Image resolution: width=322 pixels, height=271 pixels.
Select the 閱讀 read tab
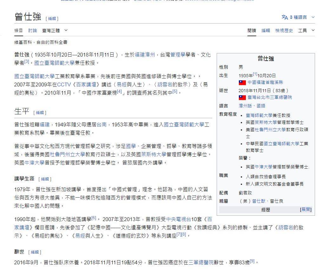[x=252, y=30]
